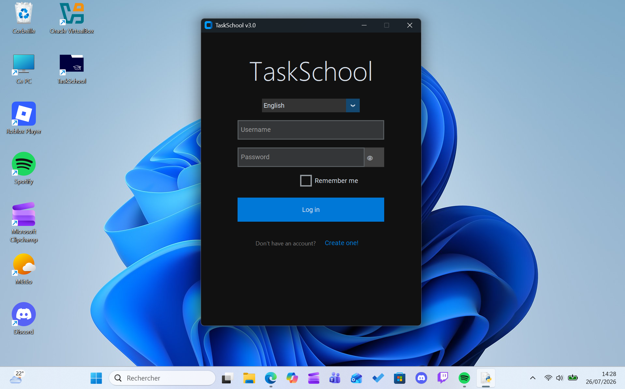Image resolution: width=625 pixels, height=389 pixels.
Task: Open the Create one! link
Action: (x=342, y=243)
